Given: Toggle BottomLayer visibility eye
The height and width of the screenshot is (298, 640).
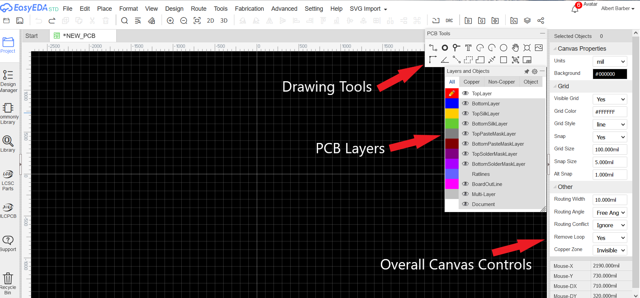Looking at the screenshot, I should (x=465, y=103).
